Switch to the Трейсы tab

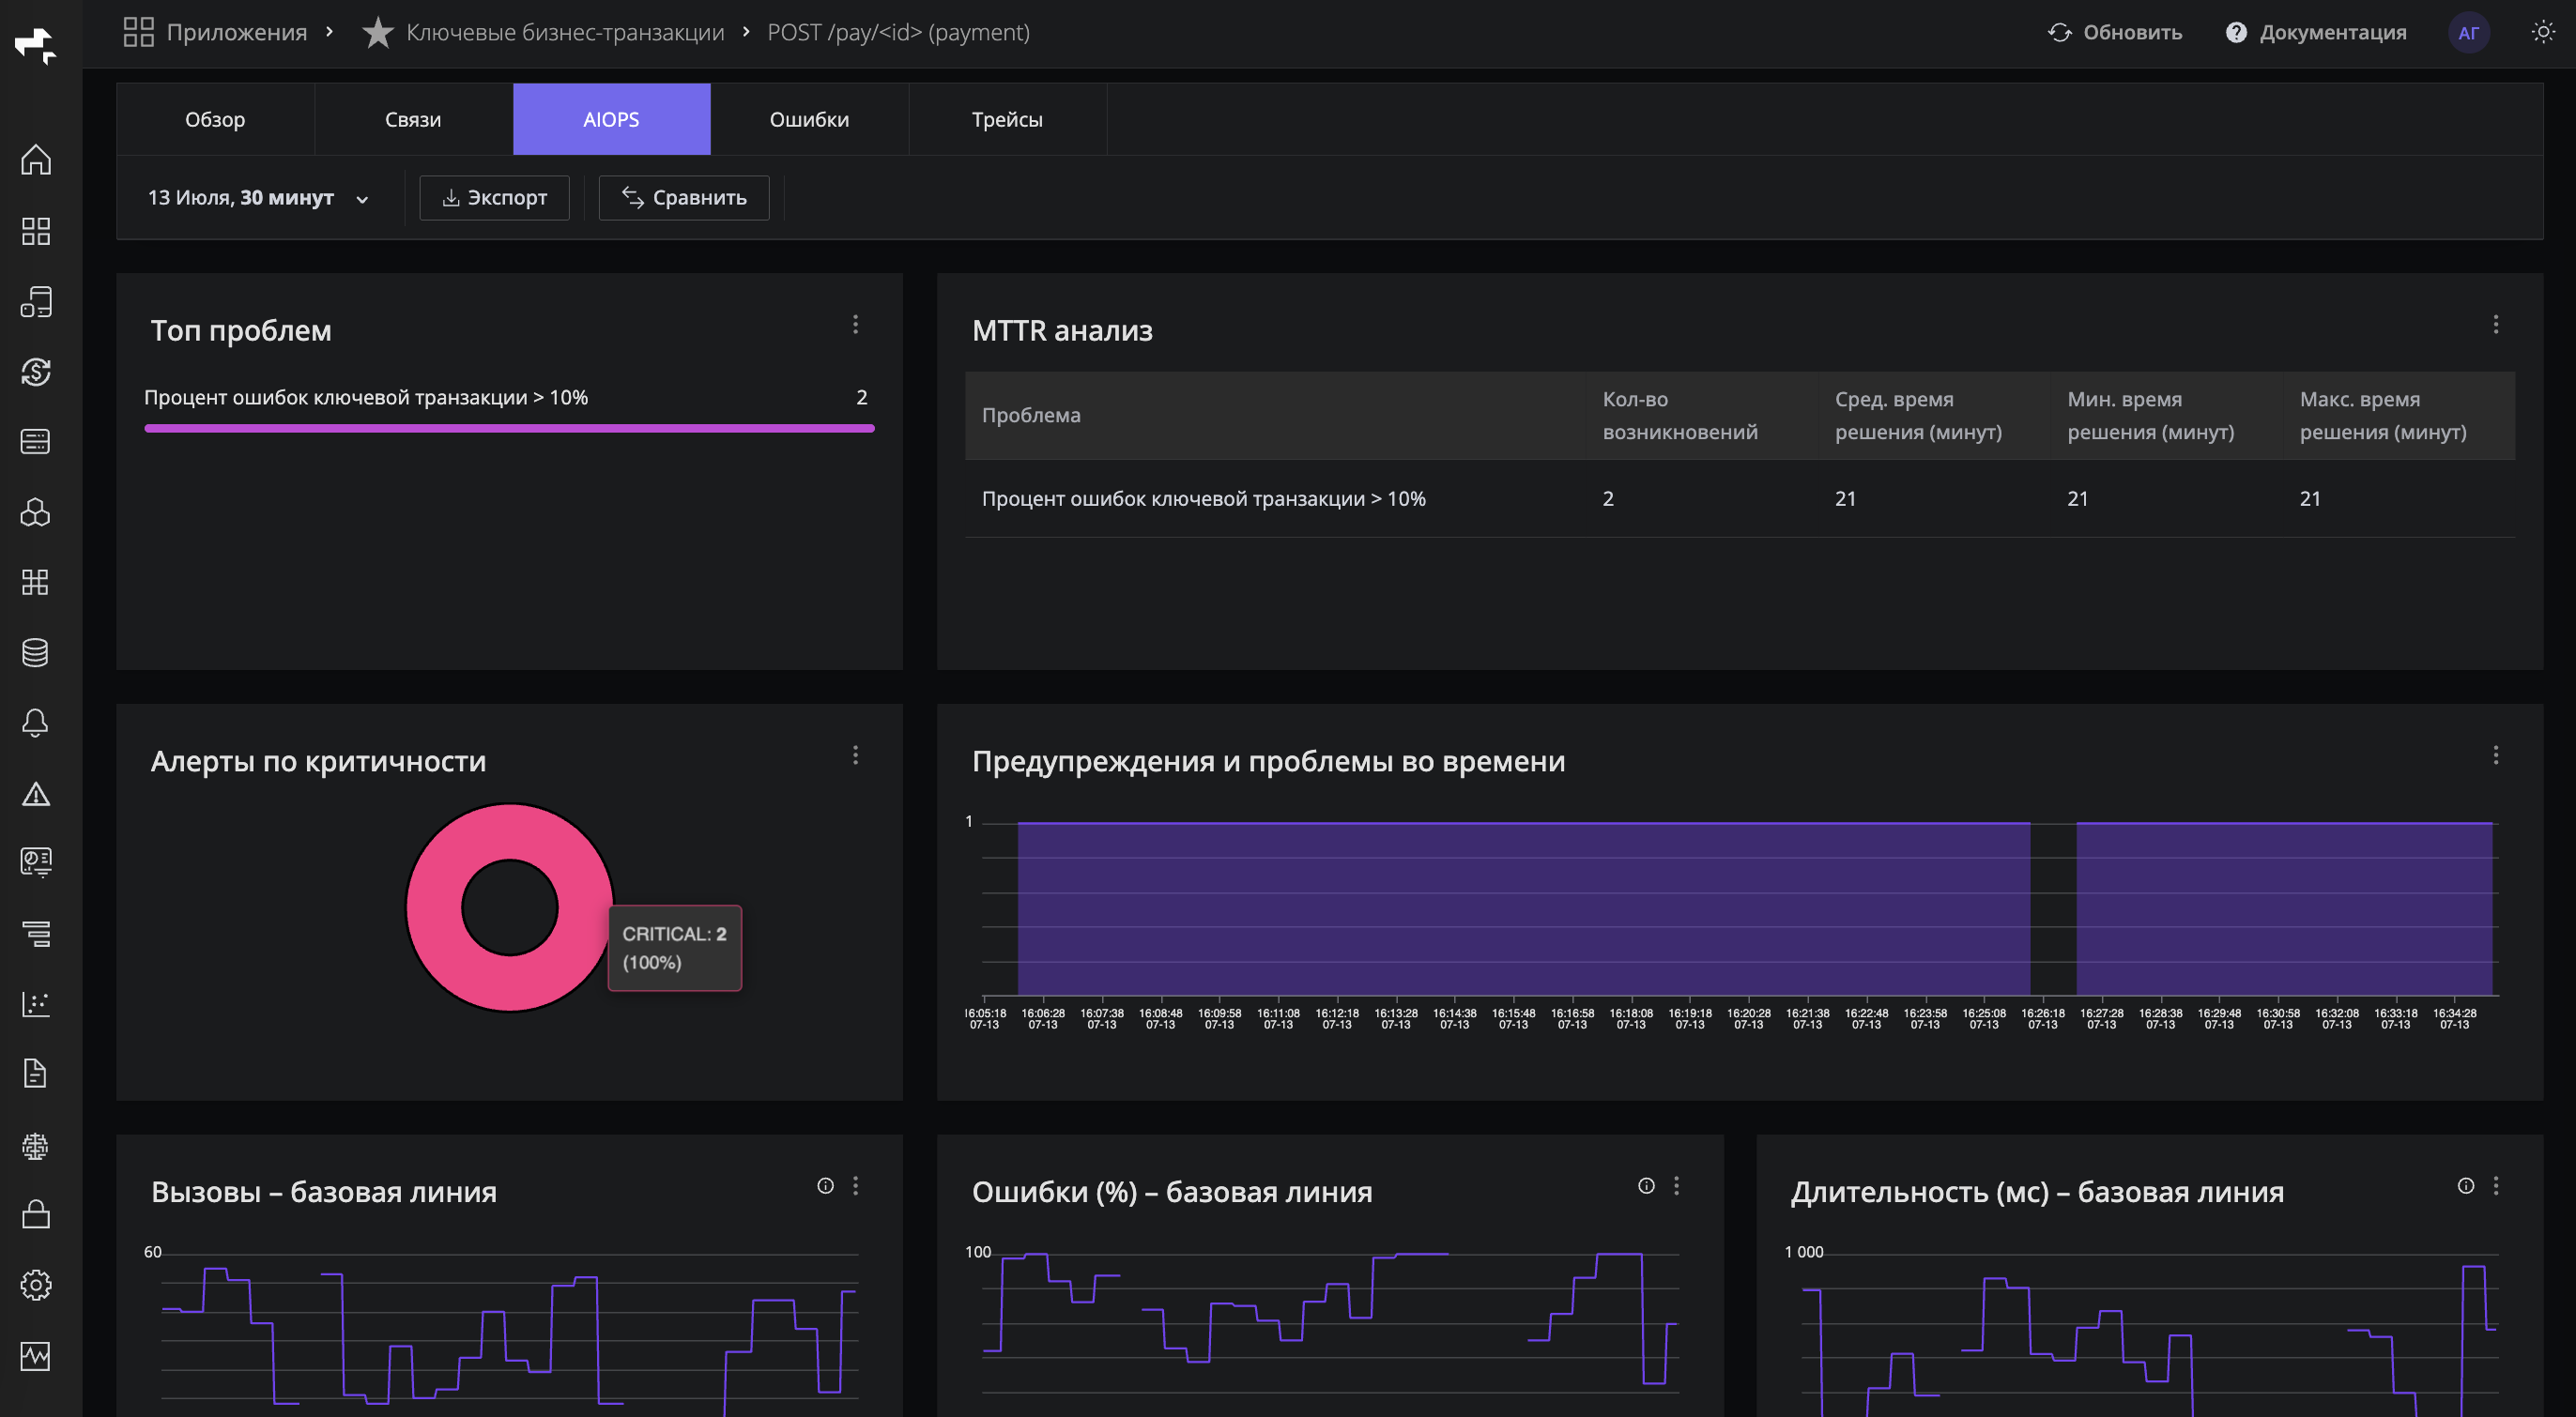click(1007, 119)
